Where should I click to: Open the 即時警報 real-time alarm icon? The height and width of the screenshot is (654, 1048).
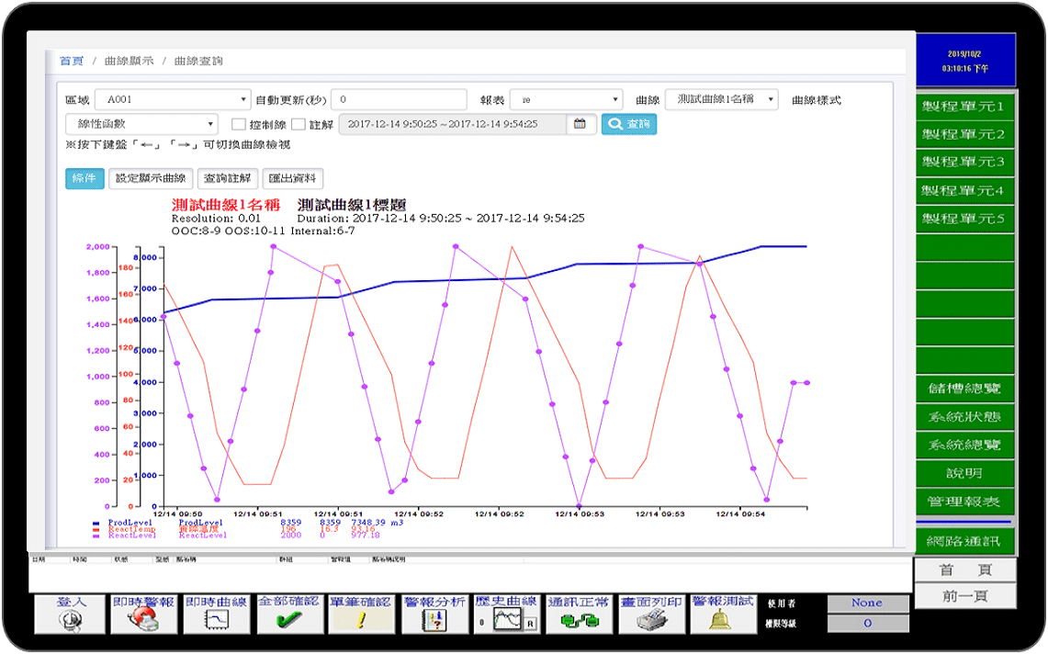tap(143, 619)
